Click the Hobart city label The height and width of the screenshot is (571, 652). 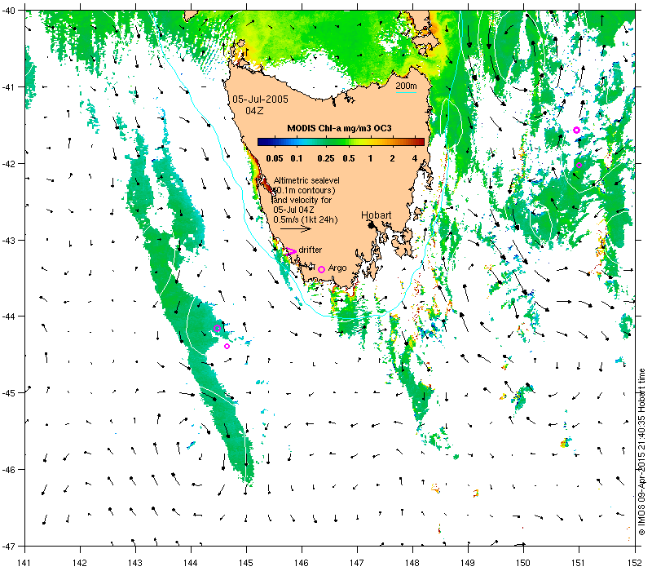376,215
